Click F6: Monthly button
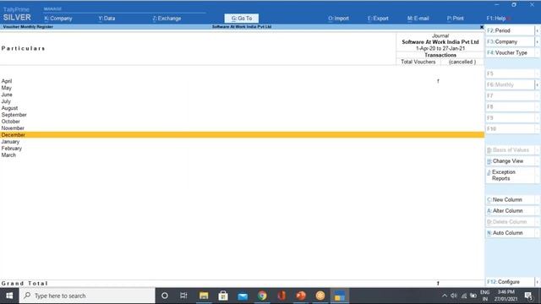The image size is (541, 304). (x=510, y=84)
